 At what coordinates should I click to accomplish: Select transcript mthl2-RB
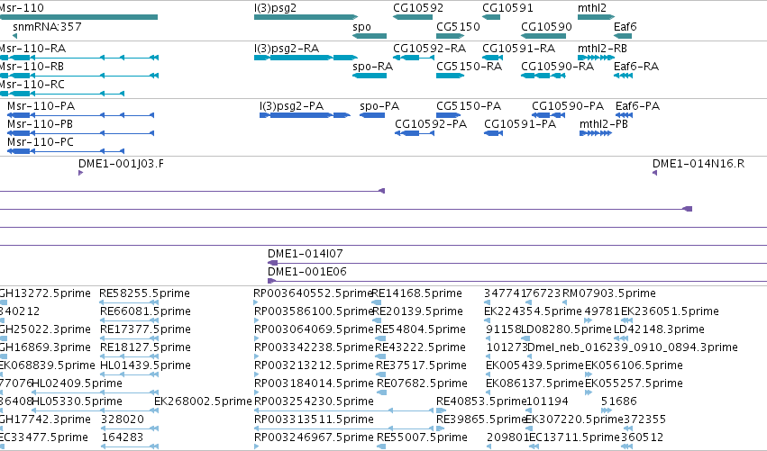[602, 49]
